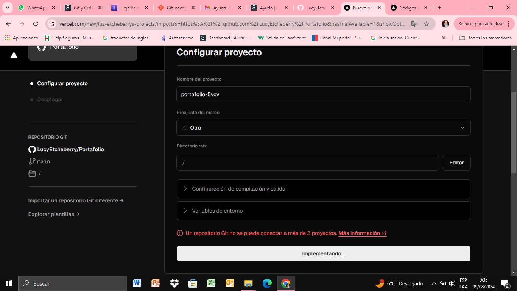Open File Explorer from taskbar
Screen dimensions: 517x291
tap(248, 283)
